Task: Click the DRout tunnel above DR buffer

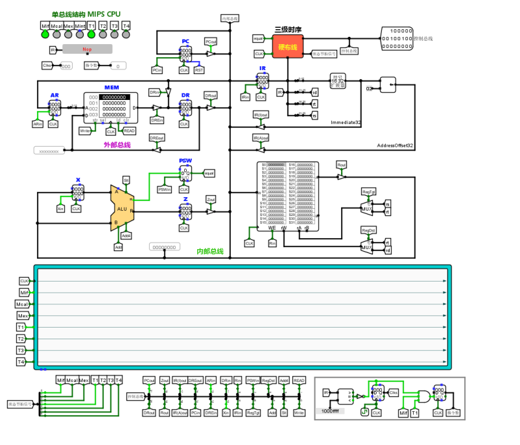Action: tap(211, 95)
